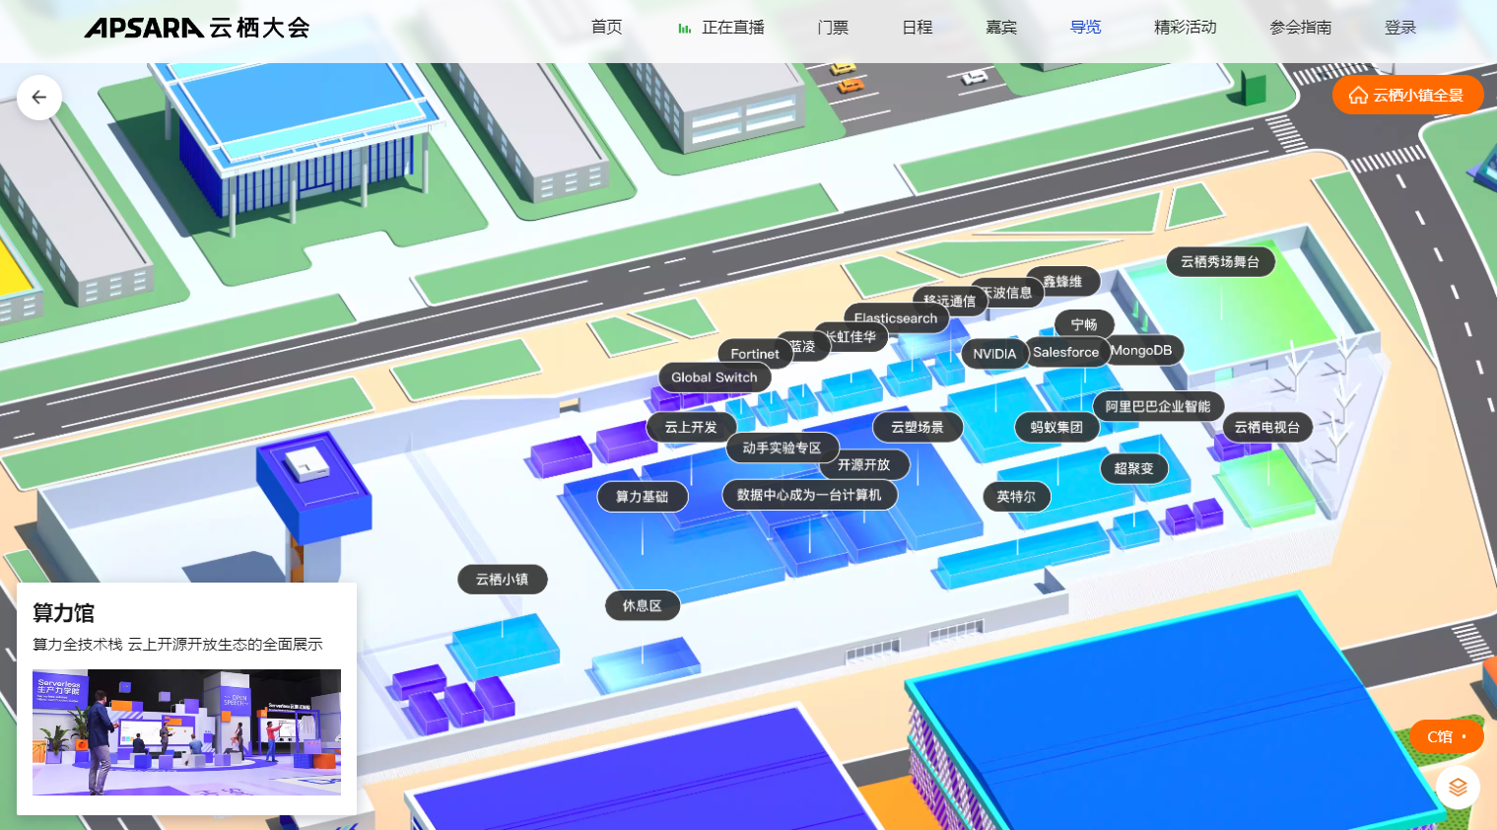The image size is (1497, 830).
Task: Select 超聚变 booth label
Action: 1134,468
